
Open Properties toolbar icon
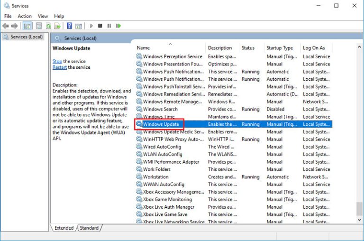click(39, 26)
